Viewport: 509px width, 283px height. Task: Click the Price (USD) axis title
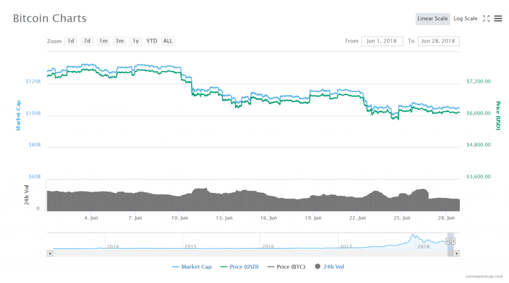click(x=498, y=115)
